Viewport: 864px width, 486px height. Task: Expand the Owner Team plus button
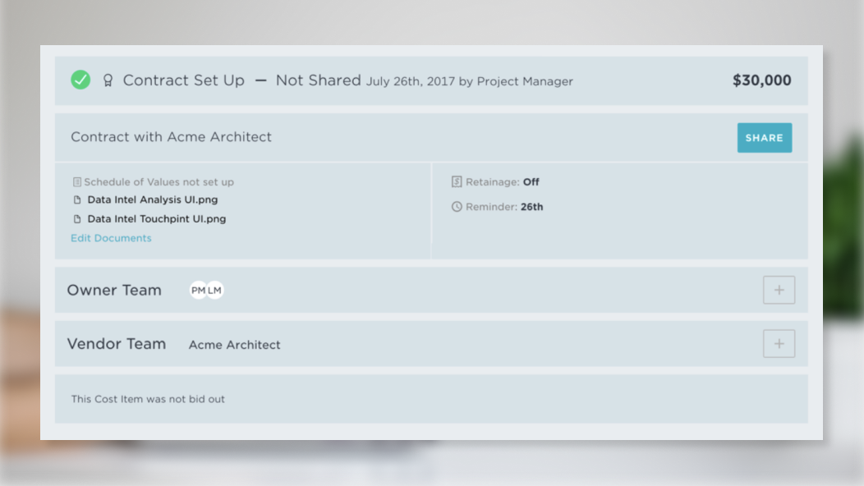(x=779, y=290)
